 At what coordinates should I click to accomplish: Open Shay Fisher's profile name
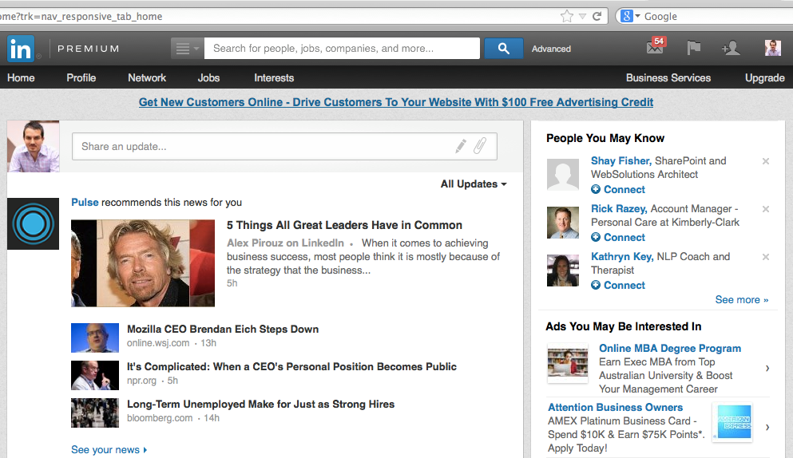point(621,160)
